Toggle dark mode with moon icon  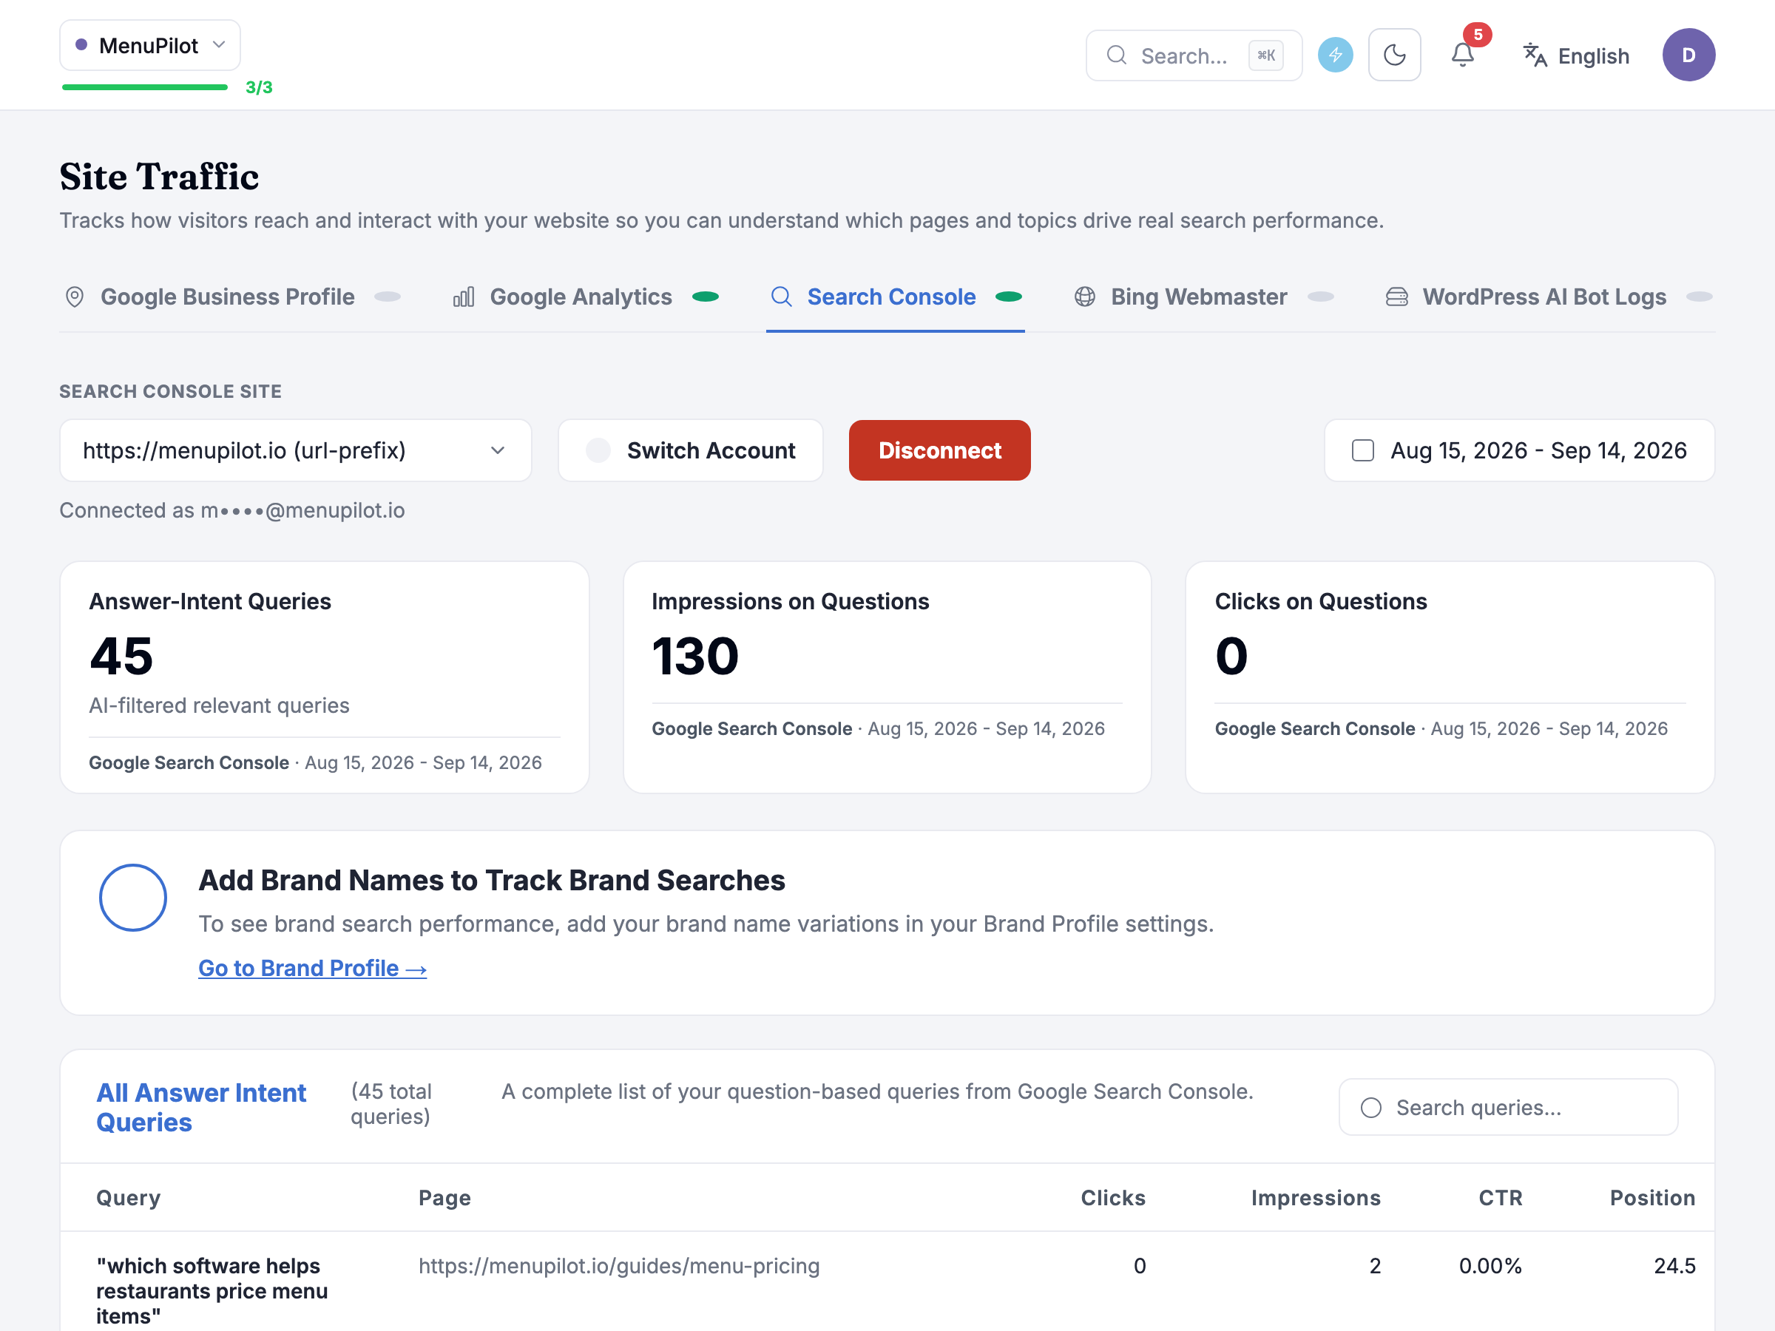pos(1394,55)
